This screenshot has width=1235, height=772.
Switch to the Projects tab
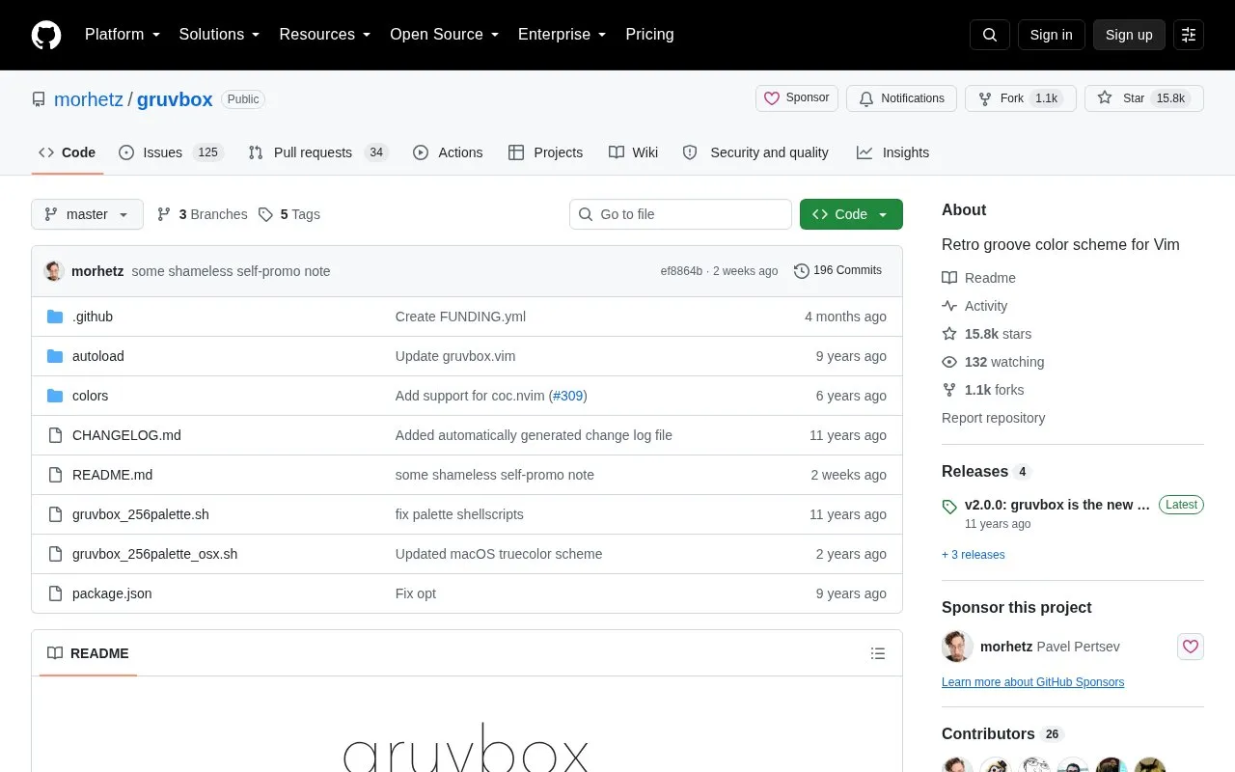click(546, 152)
